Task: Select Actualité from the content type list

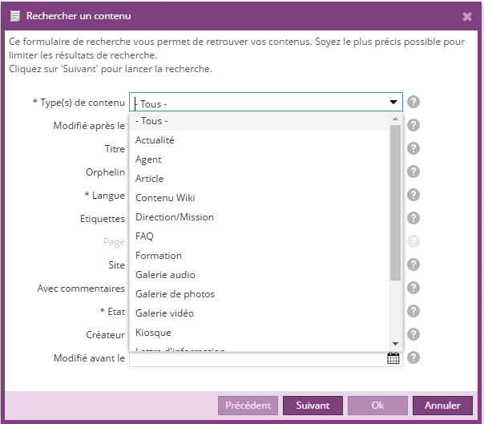Action: pos(155,140)
